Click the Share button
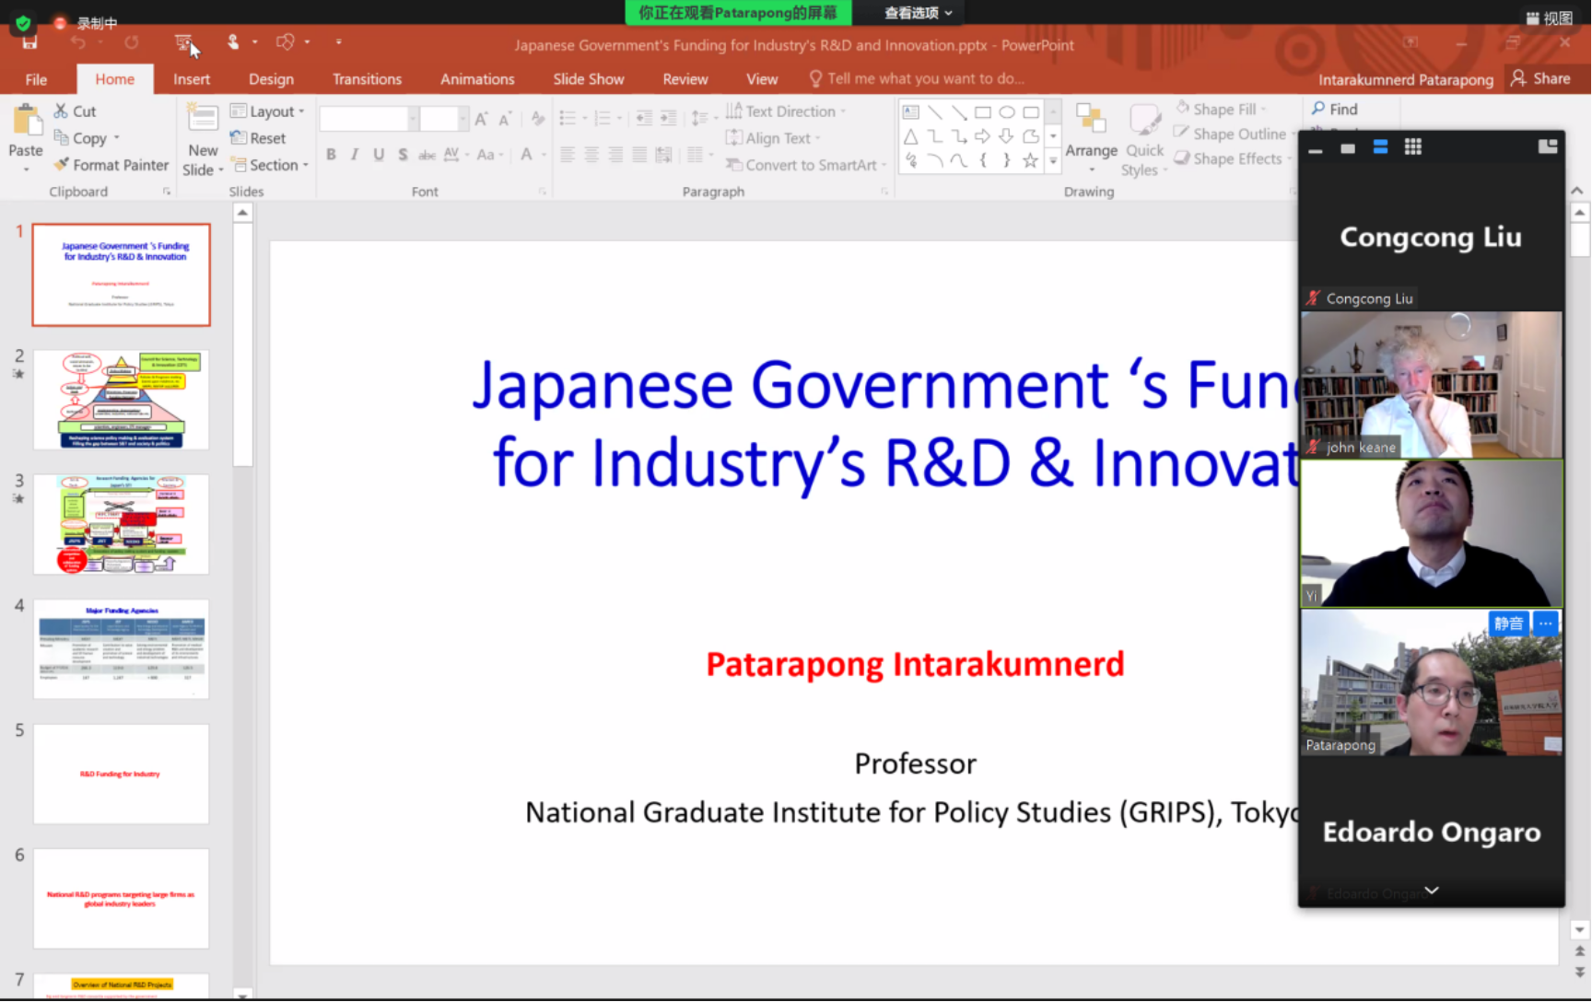 pyautogui.click(x=1541, y=79)
